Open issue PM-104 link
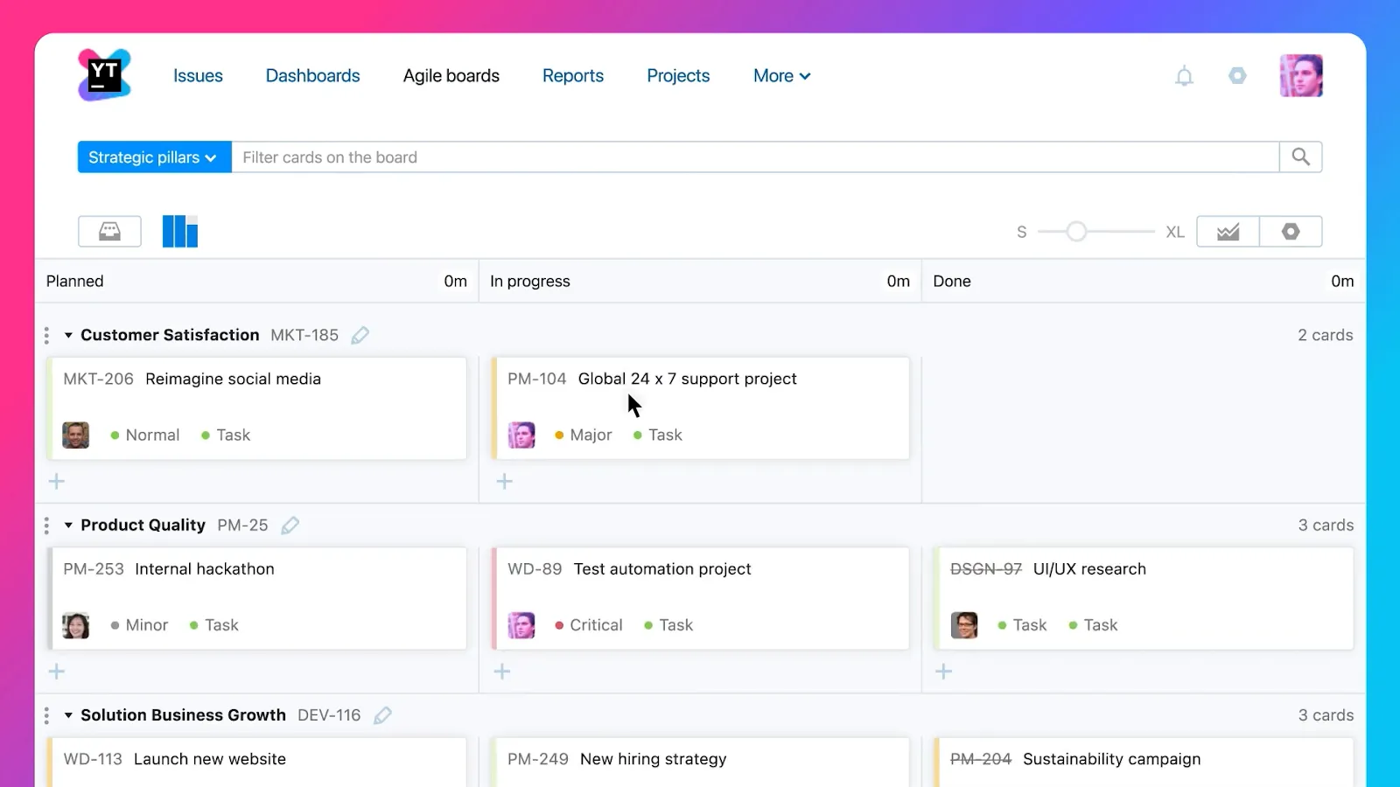Screen dimensions: 1400x787 click(536, 379)
